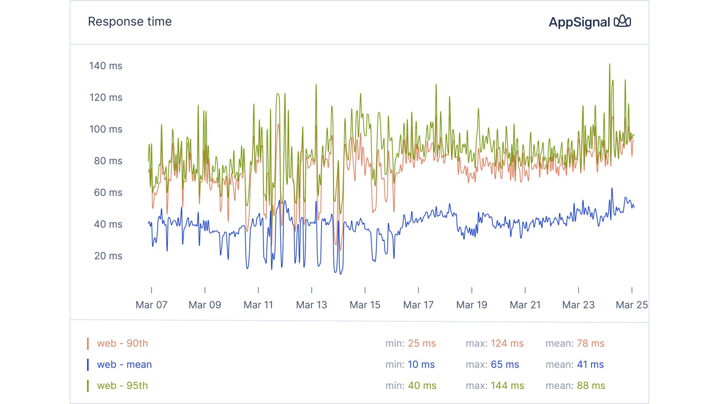Click the orange web - 90th color bar

click(88, 343)
